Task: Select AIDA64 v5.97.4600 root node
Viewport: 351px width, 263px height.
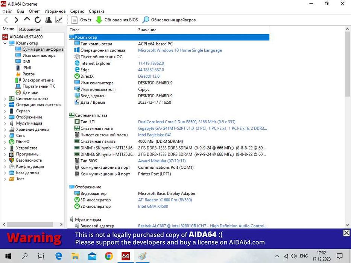Action: click(23, 37)
